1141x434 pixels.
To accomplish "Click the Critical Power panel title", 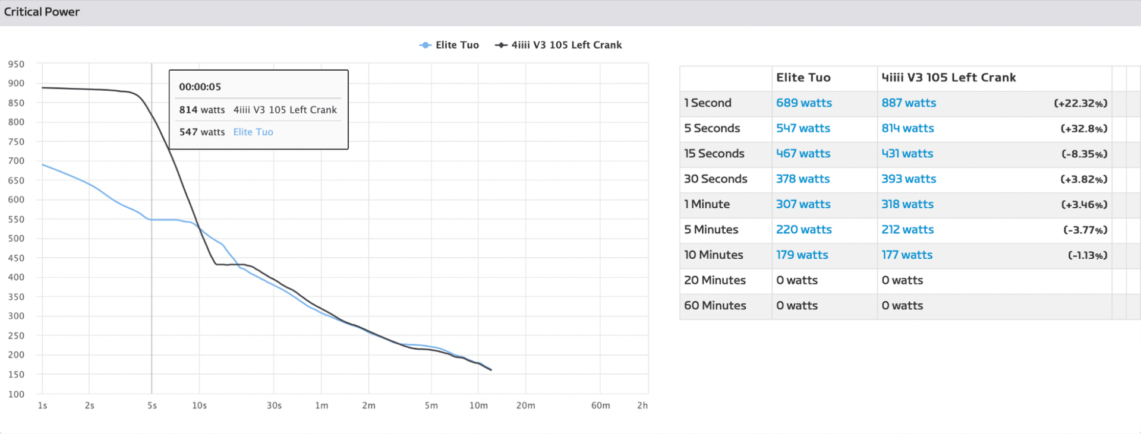I will click(x=42, y=12).
